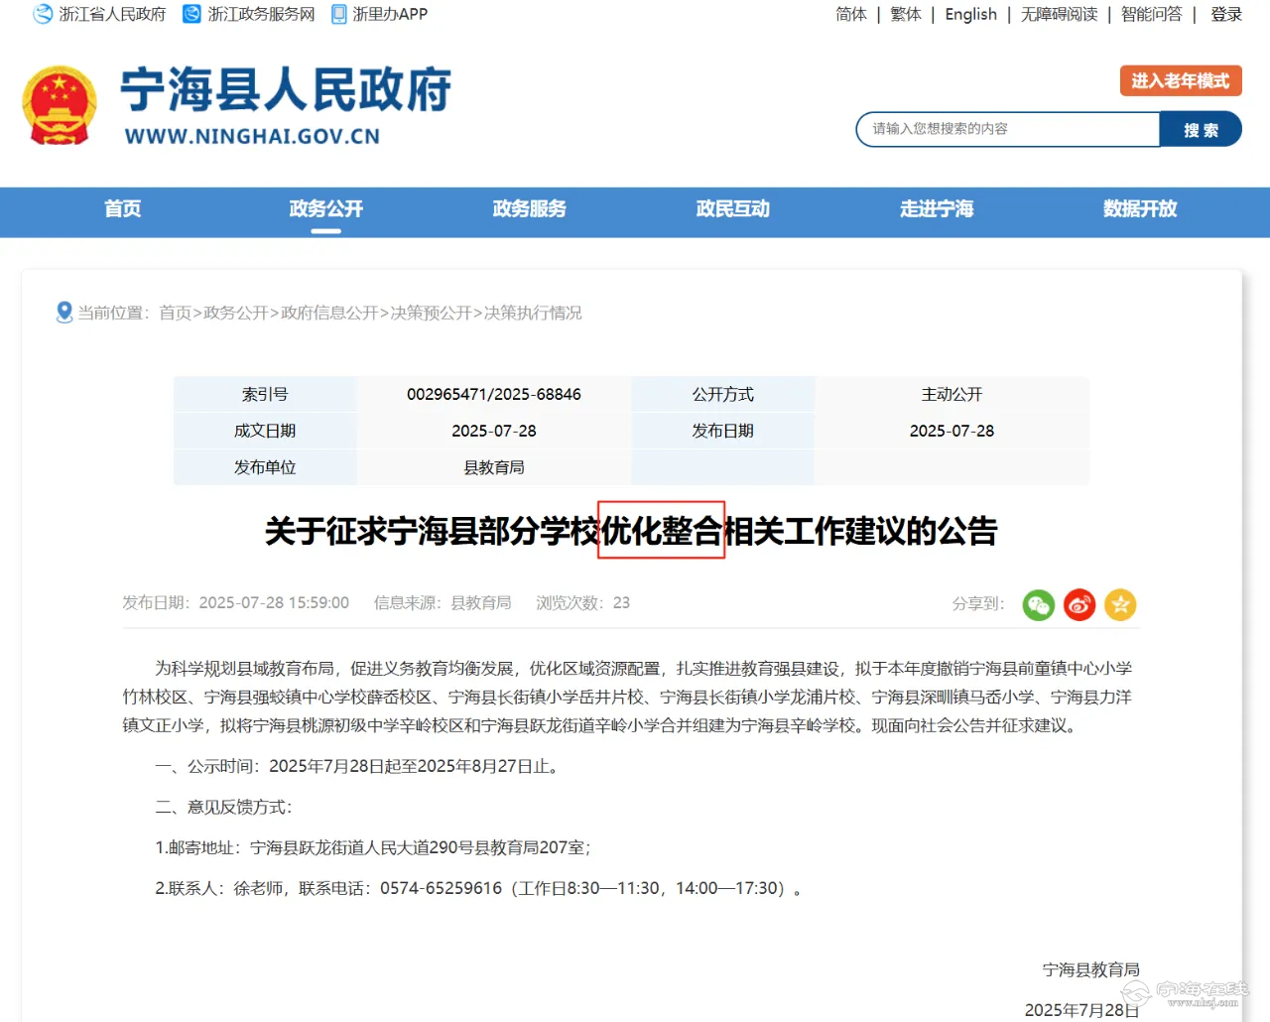Click the national emblem logo
The image size is (1270, 1022).
coord(60,106)
